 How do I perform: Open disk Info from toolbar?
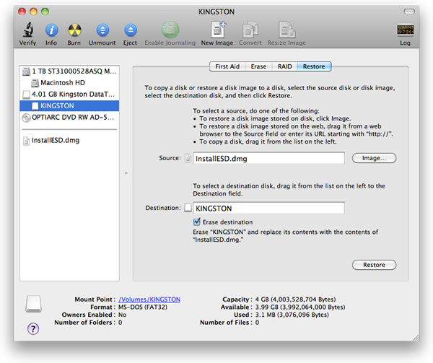[x=51, y=30]
